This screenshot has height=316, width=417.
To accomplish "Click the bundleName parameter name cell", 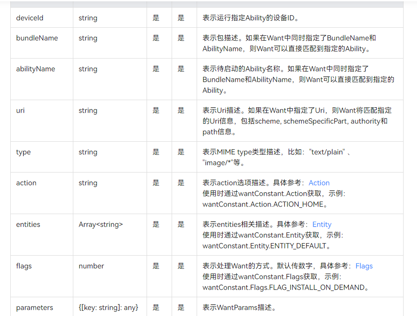I will pyautogui.click(x=42, y=43).
